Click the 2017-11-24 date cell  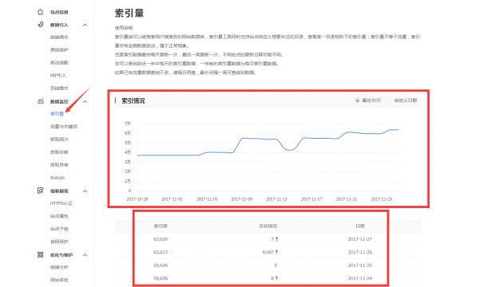coord(360,278)
